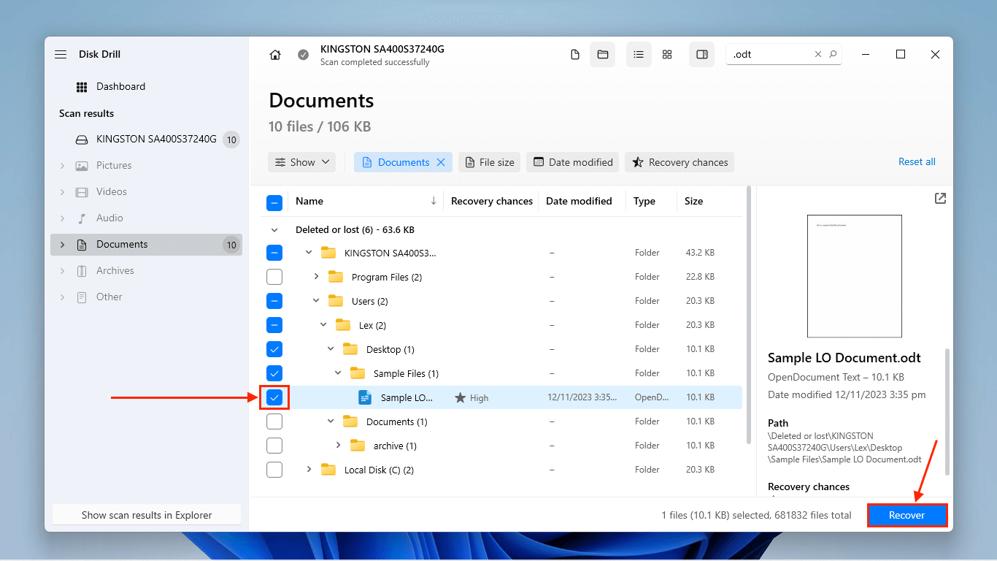Clear the .odt search text
The height and width of the screenshot is (561, 997).
tap(818, 54)
